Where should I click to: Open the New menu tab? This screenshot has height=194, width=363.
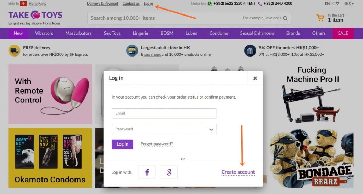click(x=18, y=33)
